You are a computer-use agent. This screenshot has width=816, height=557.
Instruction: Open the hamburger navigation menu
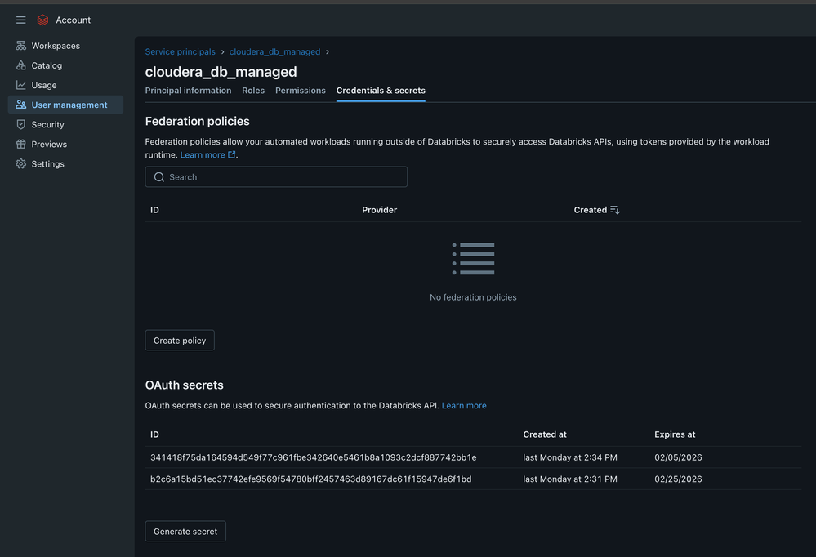(20, 20)
